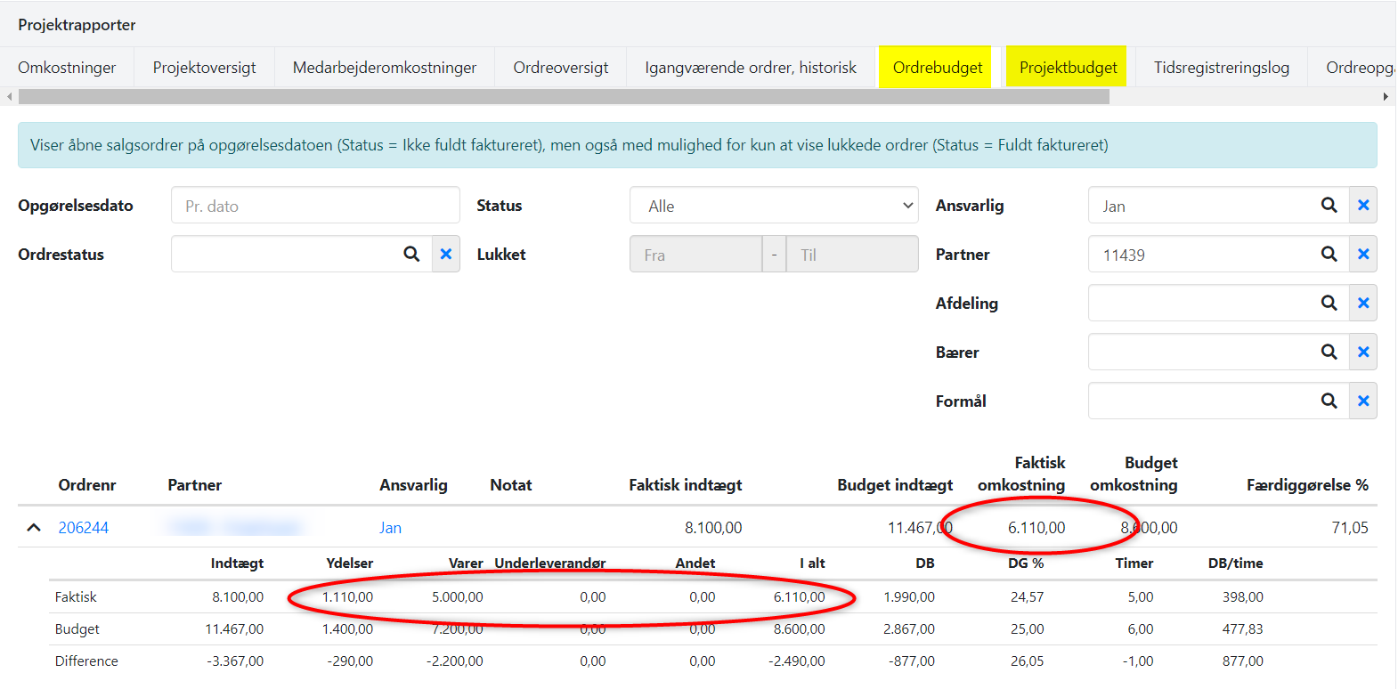
Task: Collapse order 206244 details row
Action: coord(34,528)
